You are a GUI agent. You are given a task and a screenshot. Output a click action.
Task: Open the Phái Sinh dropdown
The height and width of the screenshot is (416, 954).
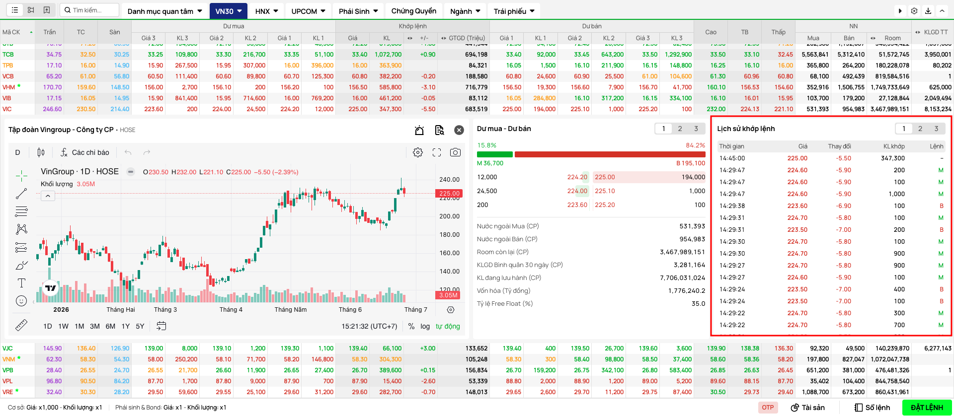point(358,11)
